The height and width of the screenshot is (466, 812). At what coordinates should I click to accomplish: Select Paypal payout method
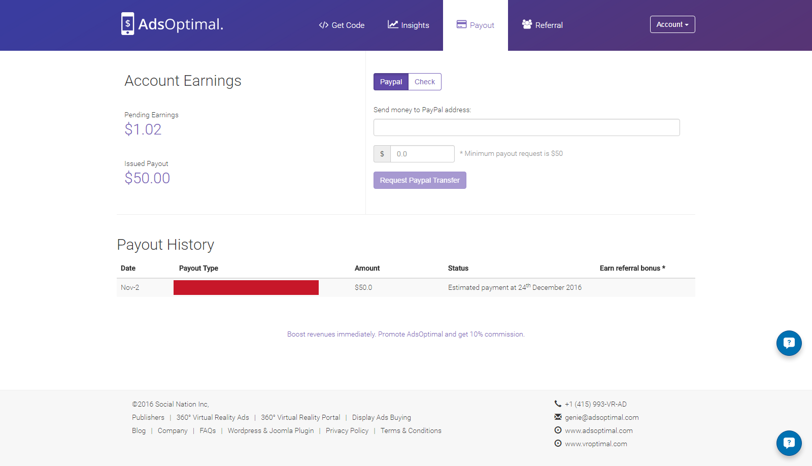point(391,82)
